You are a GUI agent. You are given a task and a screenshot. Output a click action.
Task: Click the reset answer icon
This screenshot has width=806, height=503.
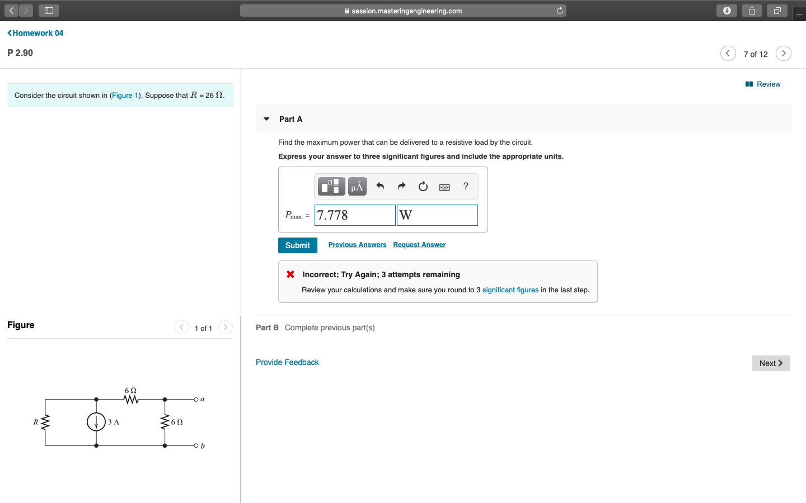click(x=423, y=186)
